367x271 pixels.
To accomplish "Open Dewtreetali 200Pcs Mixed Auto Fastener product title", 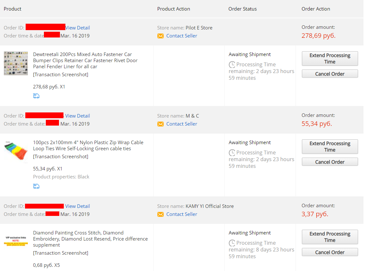I will click(85, 61).
